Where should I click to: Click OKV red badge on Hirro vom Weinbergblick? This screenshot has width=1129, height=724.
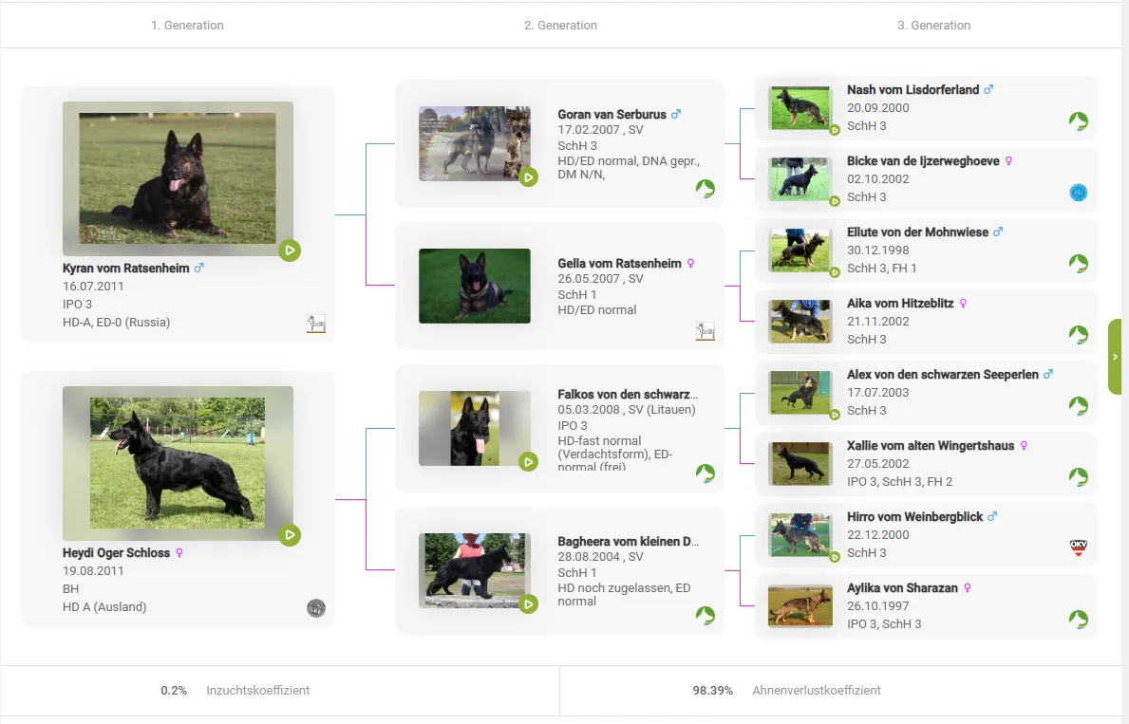(1078, 548)
